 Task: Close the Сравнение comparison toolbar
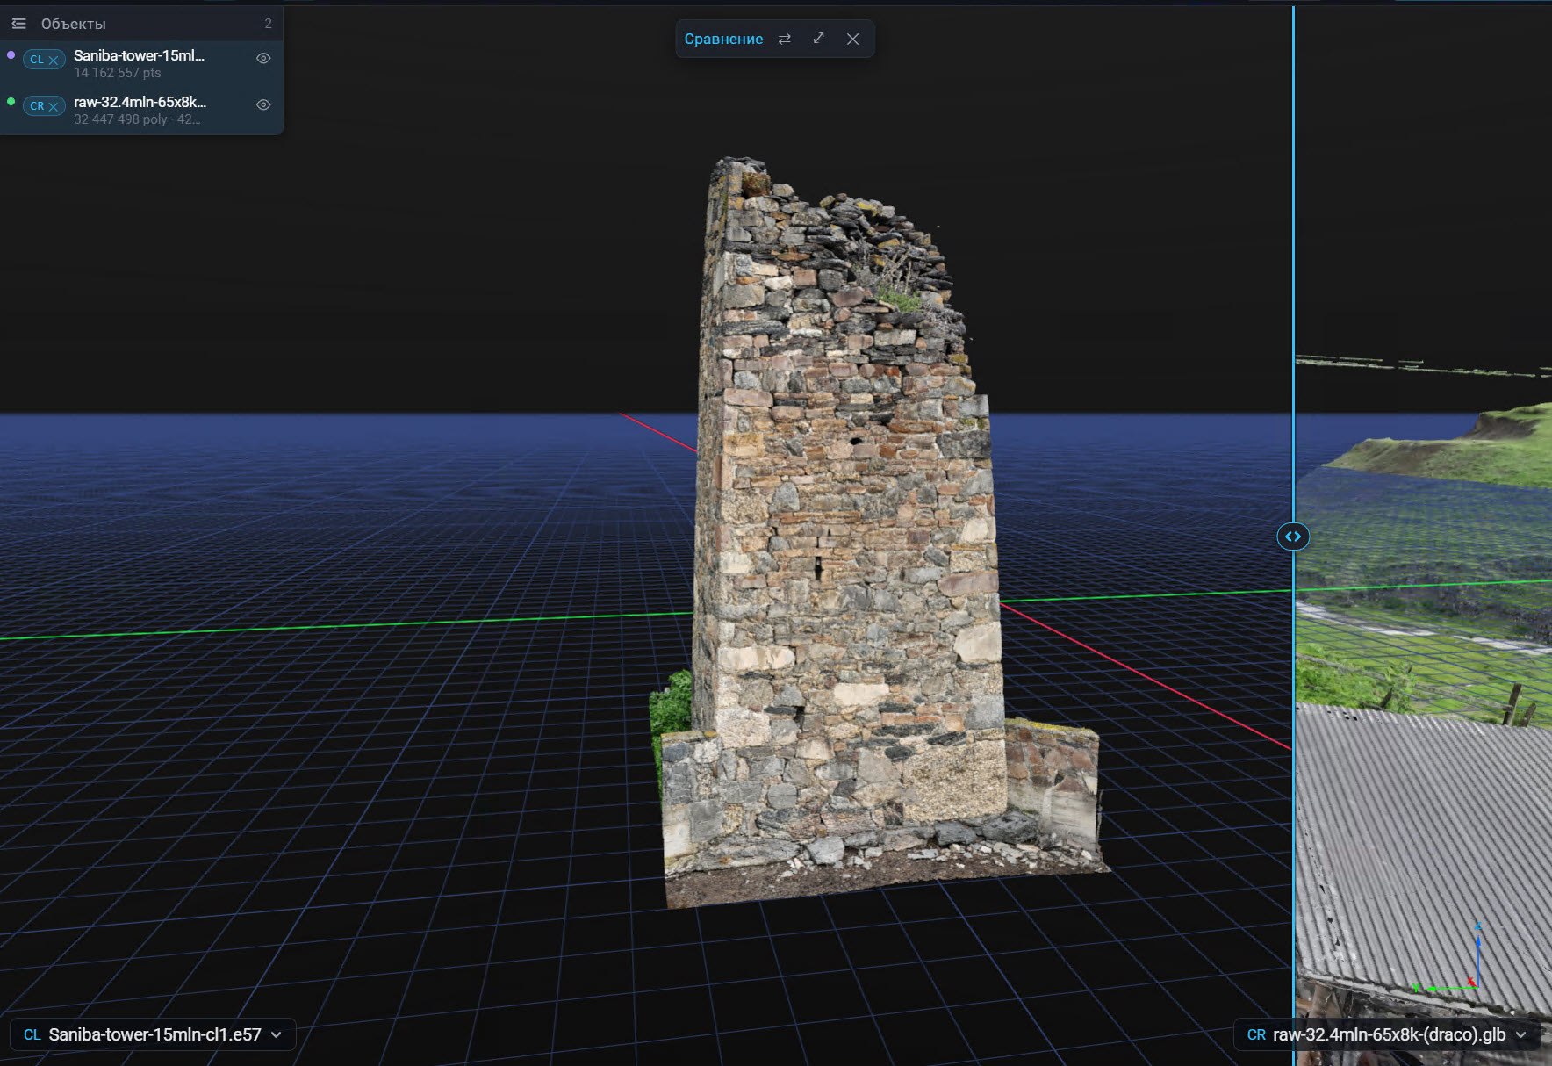tap(852, 39)
